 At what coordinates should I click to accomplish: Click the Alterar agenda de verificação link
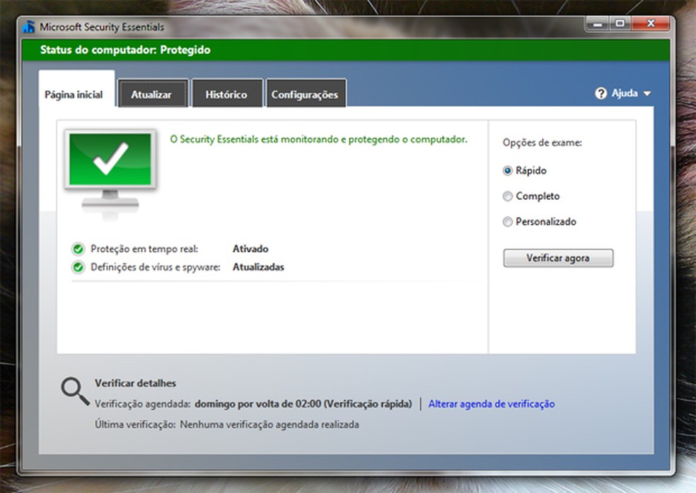point(492,403)
